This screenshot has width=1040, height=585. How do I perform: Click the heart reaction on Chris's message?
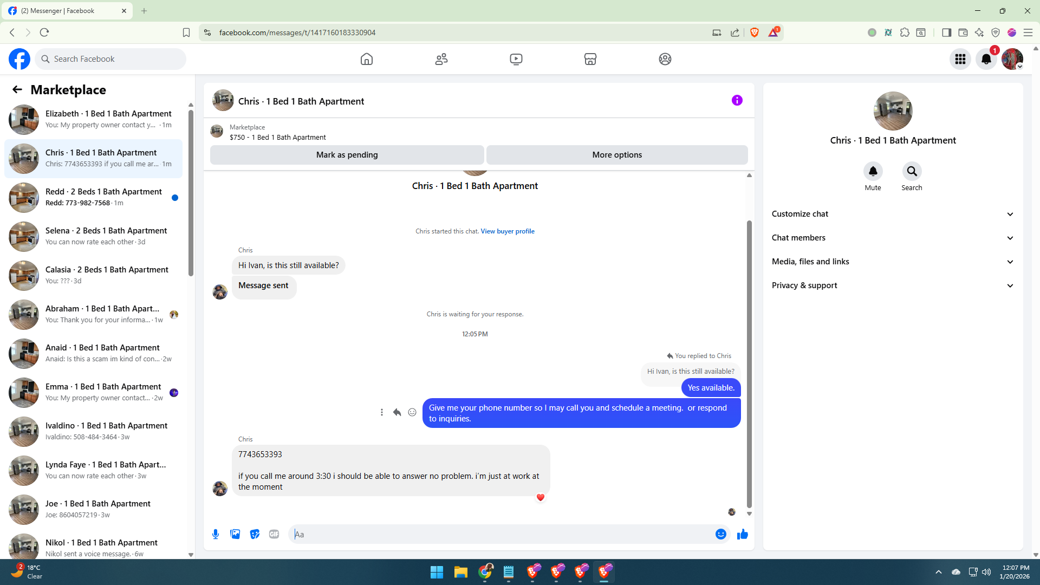(x=540, y=497)
